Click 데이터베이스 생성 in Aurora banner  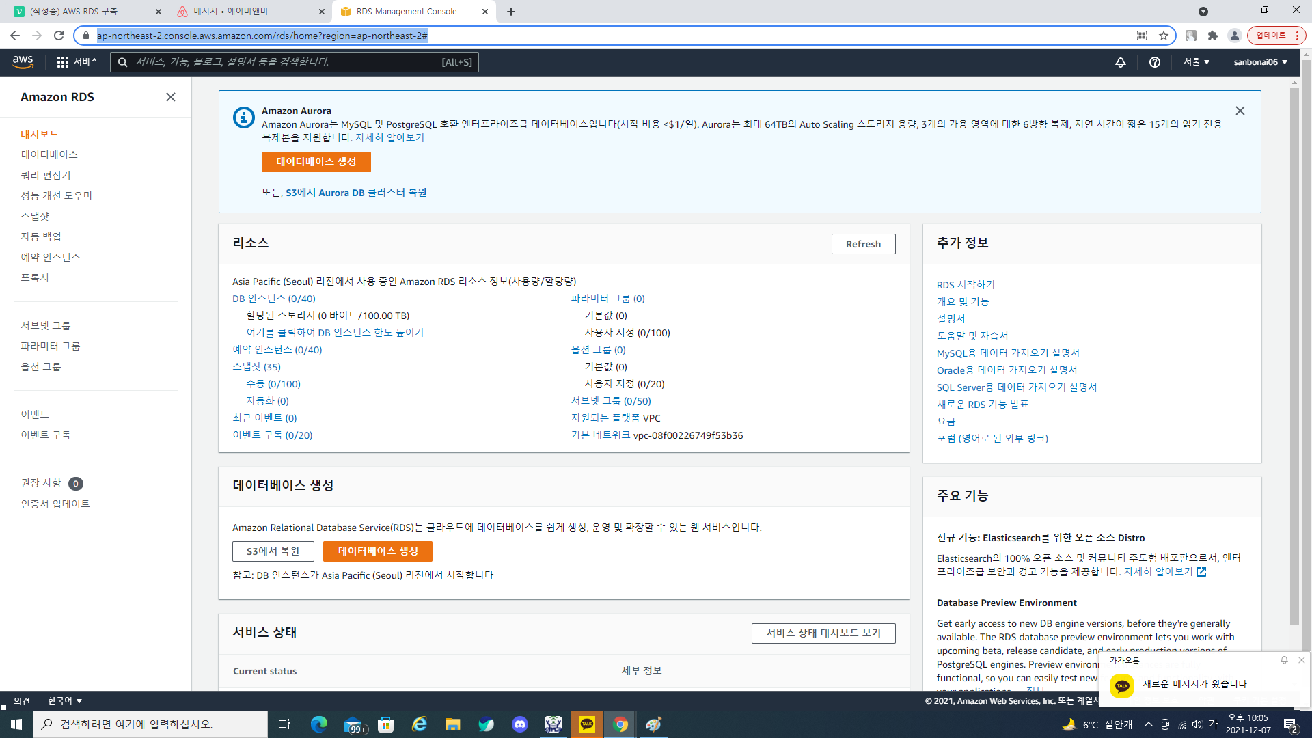pos(316,162)
